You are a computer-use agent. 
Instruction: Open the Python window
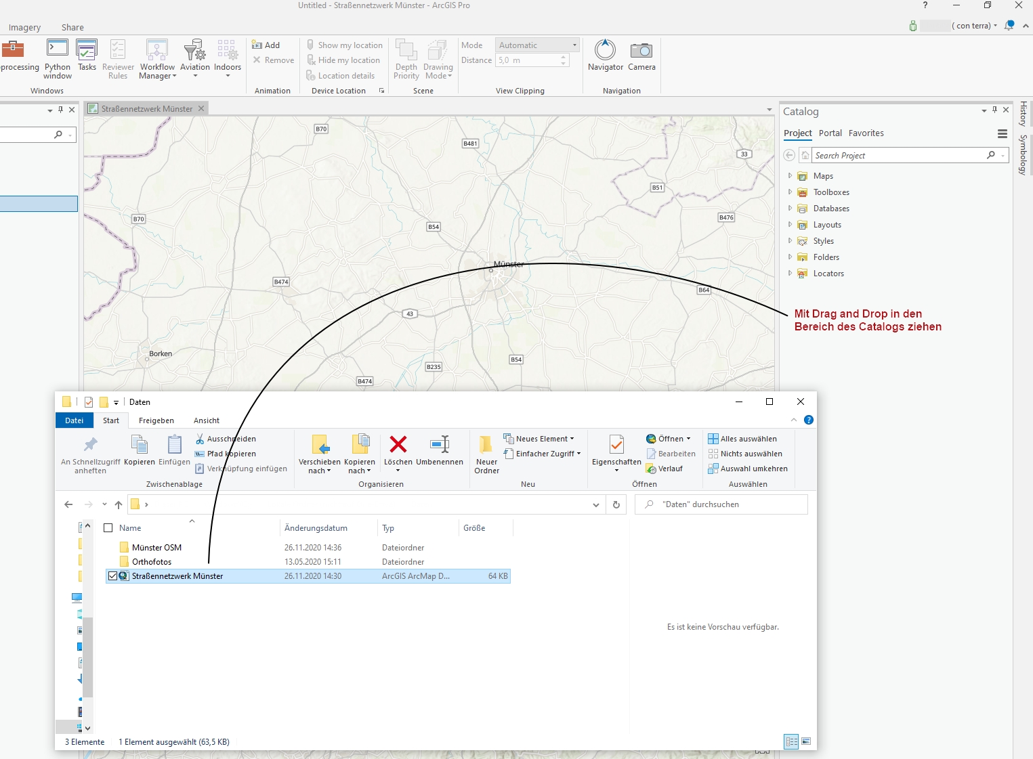tap(58, 59)
